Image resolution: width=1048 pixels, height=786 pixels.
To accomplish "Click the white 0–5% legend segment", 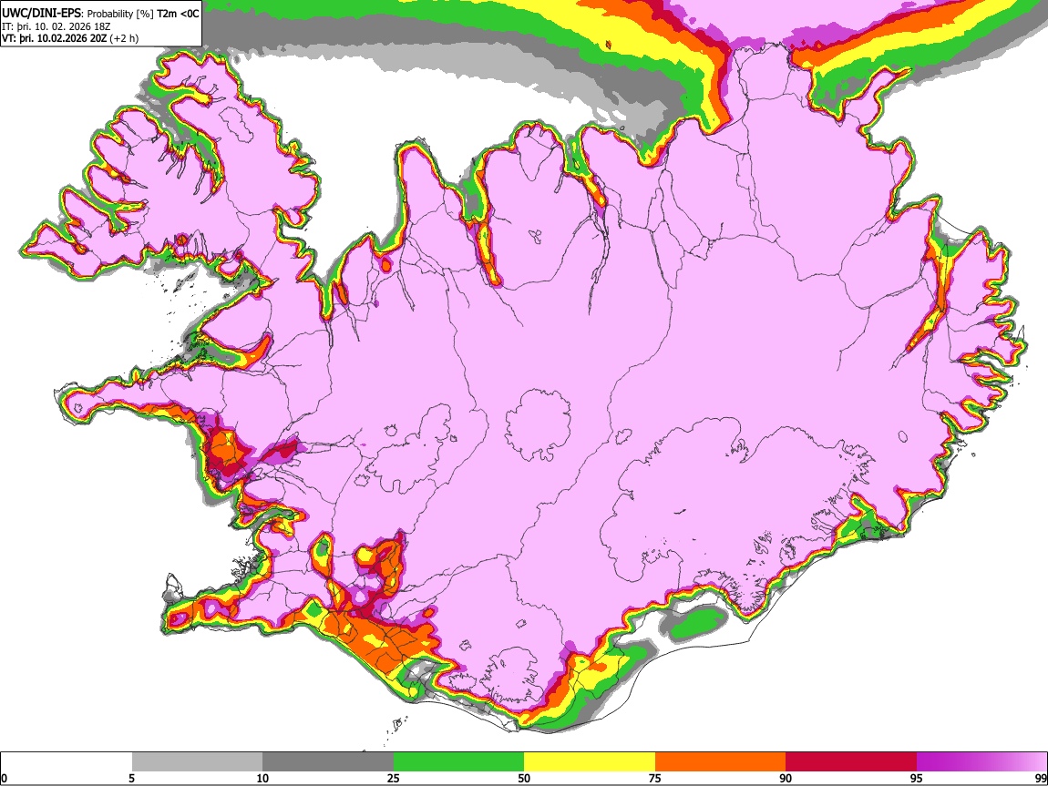I will tap(67, 762).
